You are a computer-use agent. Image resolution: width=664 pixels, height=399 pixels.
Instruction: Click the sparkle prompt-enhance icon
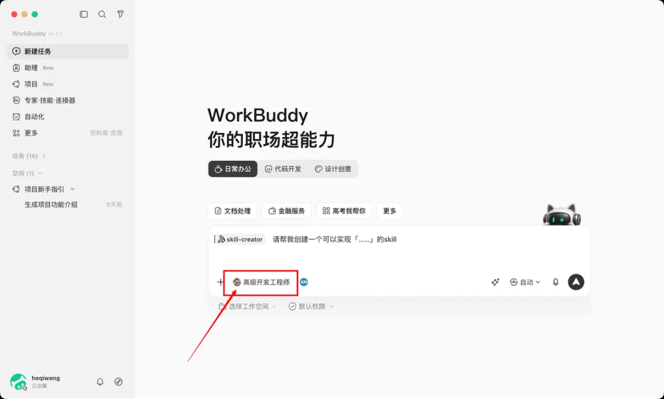click(495, 282)
